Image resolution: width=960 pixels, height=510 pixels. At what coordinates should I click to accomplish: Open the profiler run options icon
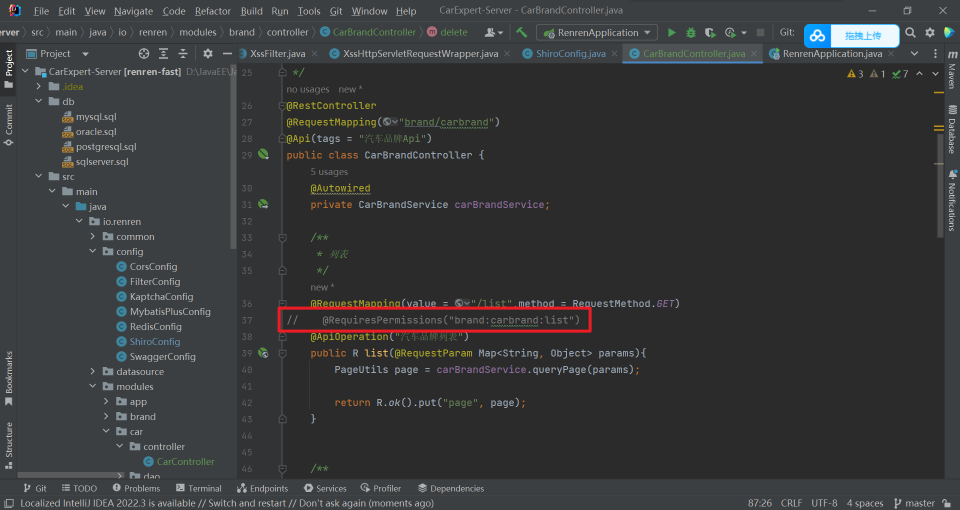click(x=731, y=32)
